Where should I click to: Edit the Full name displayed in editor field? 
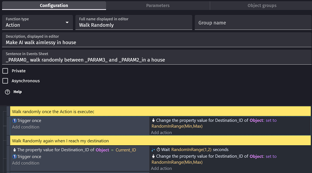[x=134, y=22]
